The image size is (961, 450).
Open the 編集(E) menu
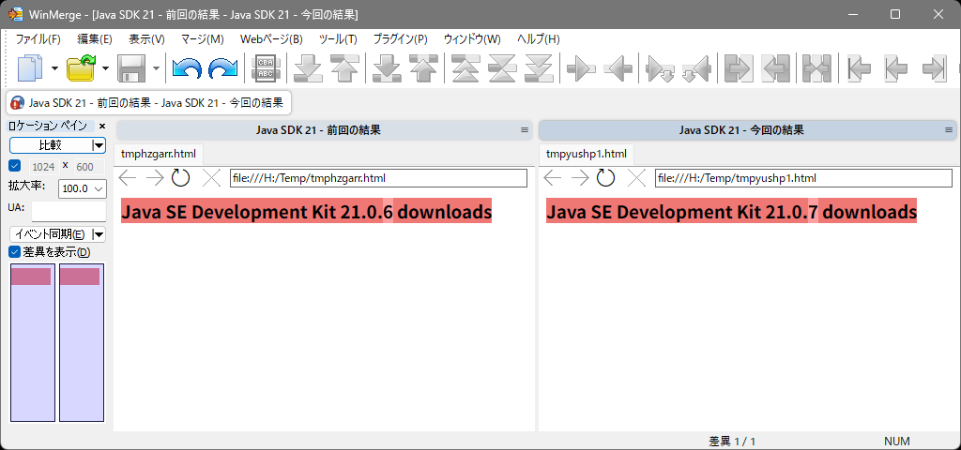coord(95,39)
